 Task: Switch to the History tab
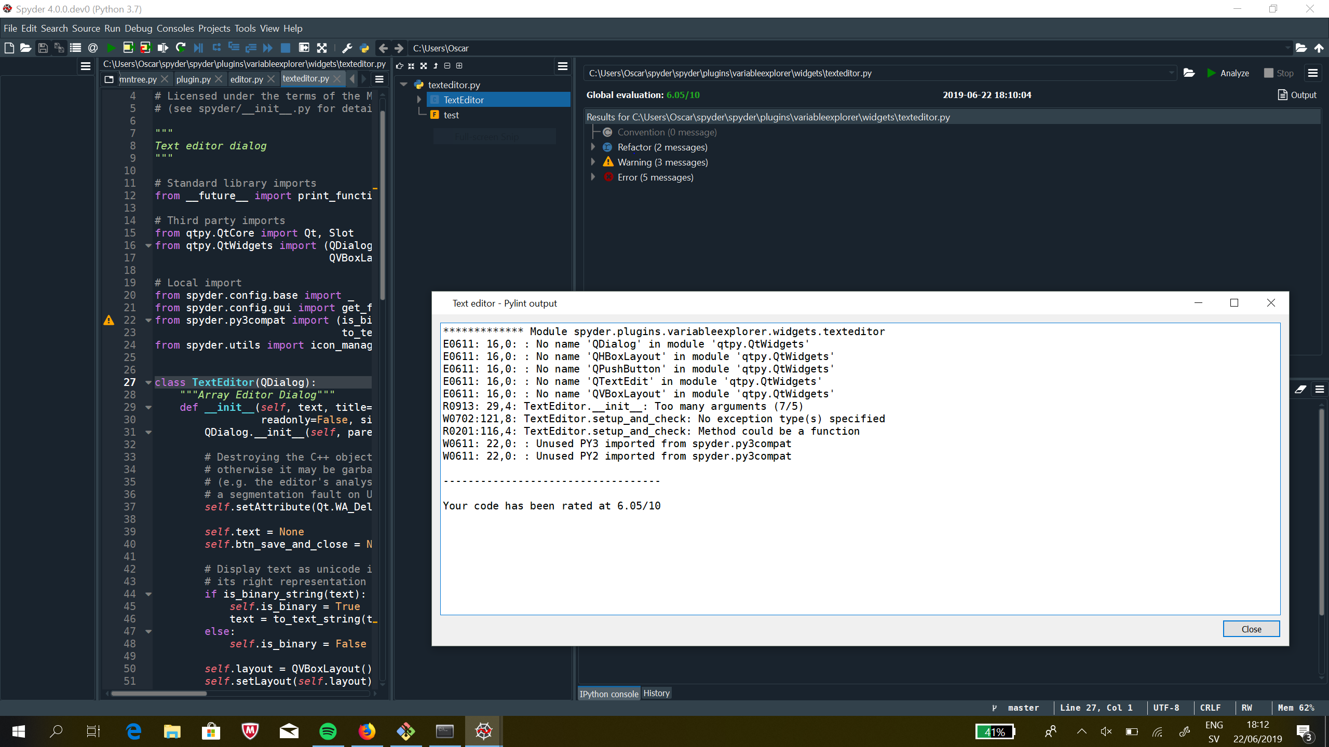[x=656, y=693]
